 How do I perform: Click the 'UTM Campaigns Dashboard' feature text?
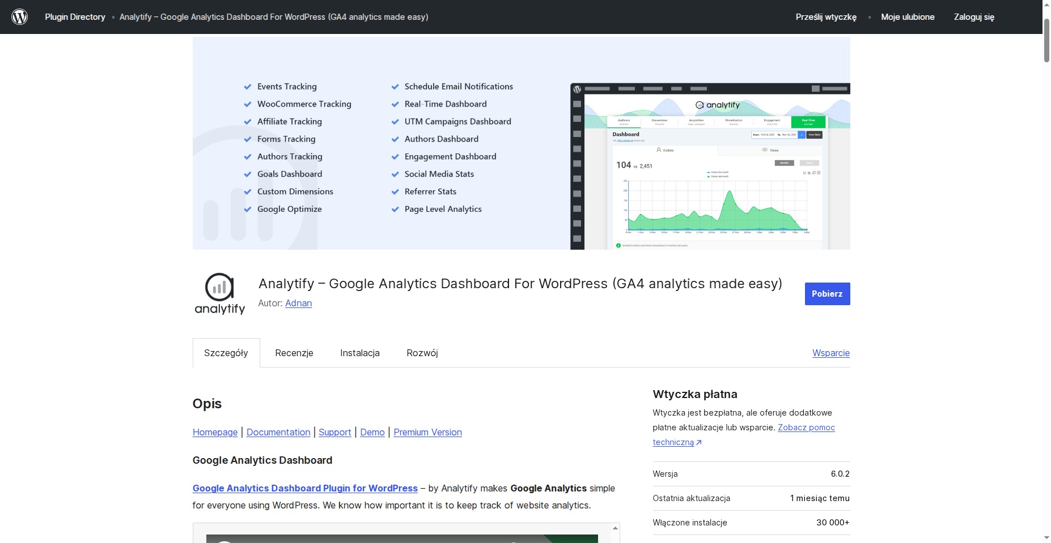pos(458,121)
